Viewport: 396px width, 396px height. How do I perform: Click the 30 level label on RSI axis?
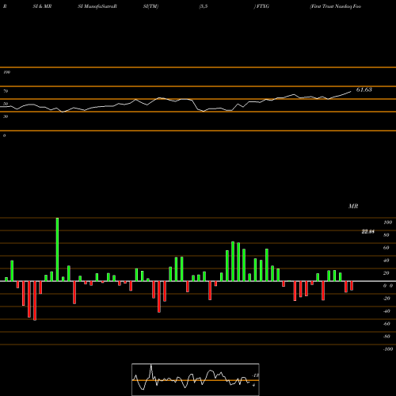(6, 116)
